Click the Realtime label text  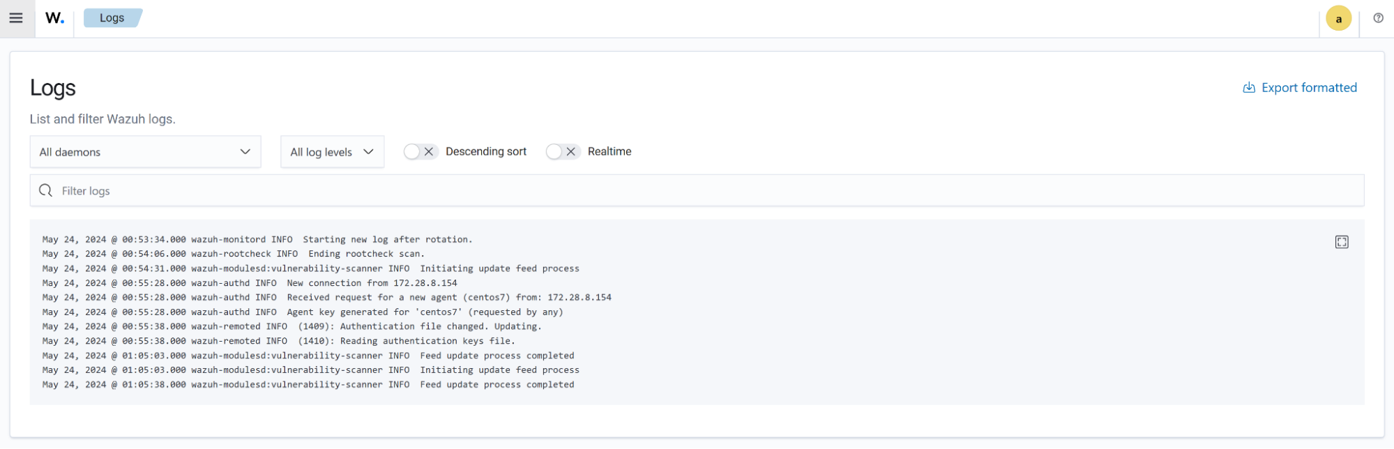[609, 151]
